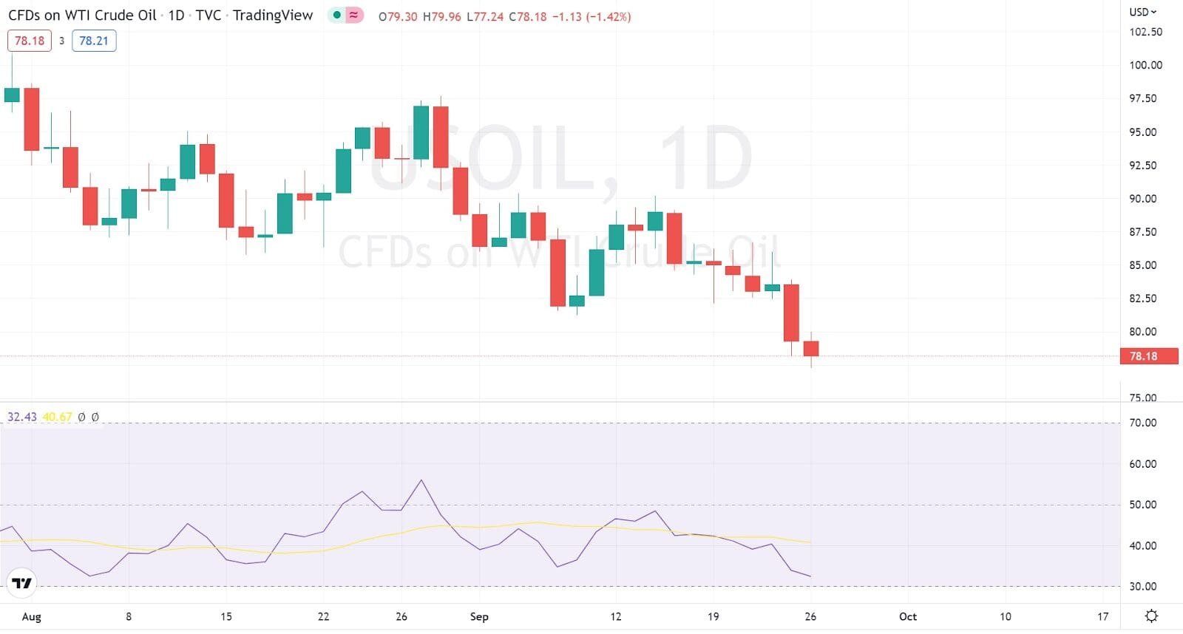
Task: Click the CFDs on WTI Crude Oil title
Action: click(82, 16)
